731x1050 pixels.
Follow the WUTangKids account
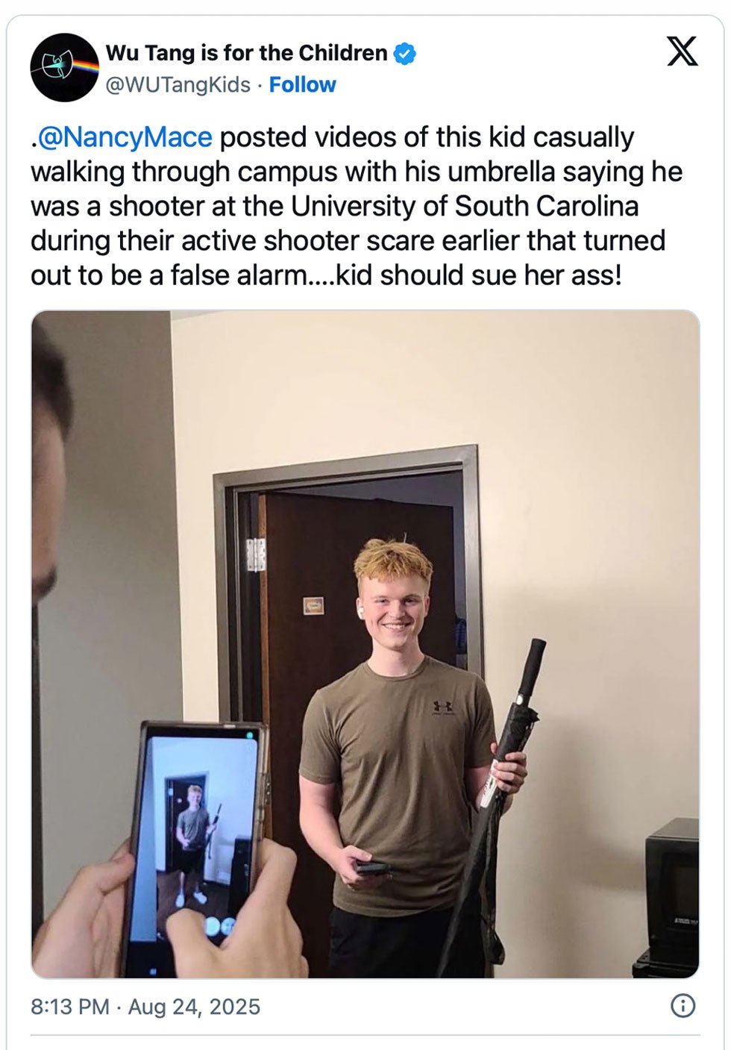[x=302, y=85]
